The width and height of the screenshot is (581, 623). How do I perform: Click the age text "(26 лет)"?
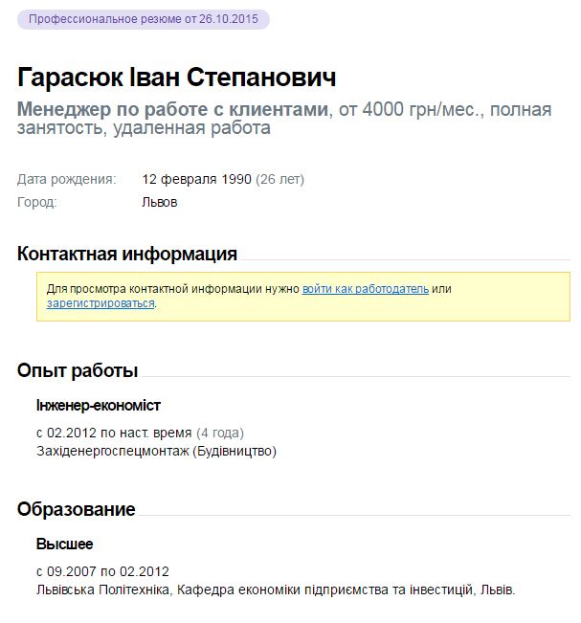[x=280, y=179]
